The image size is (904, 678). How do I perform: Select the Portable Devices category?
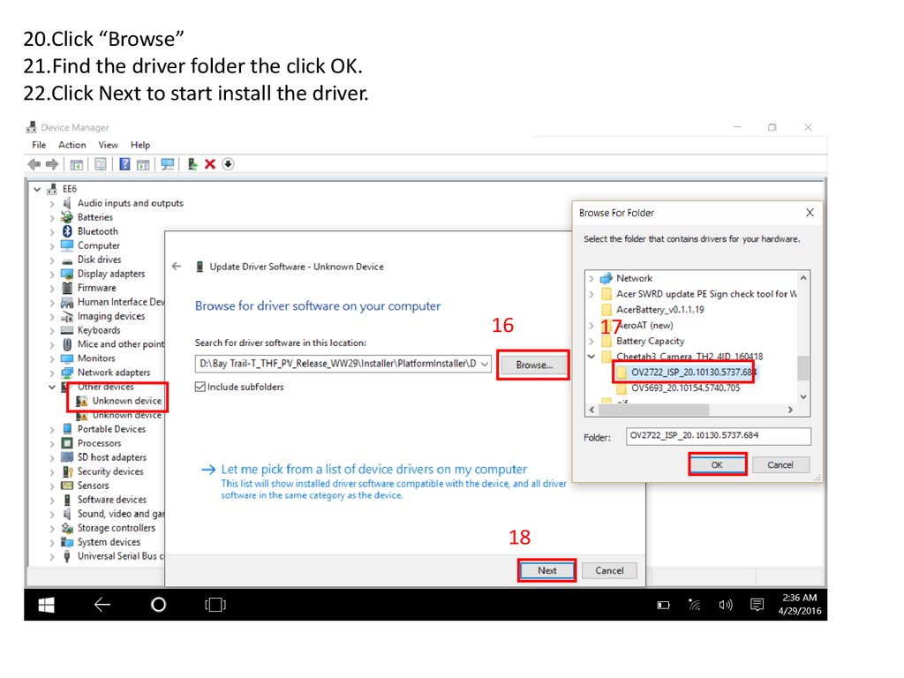[x=111, y=429]
